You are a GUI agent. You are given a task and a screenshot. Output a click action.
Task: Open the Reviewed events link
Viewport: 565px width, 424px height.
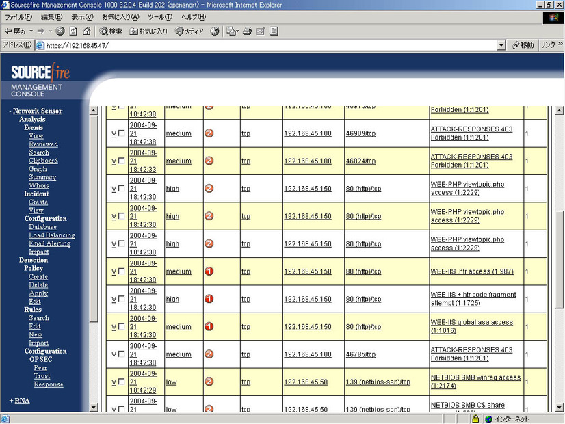[43, 144]
